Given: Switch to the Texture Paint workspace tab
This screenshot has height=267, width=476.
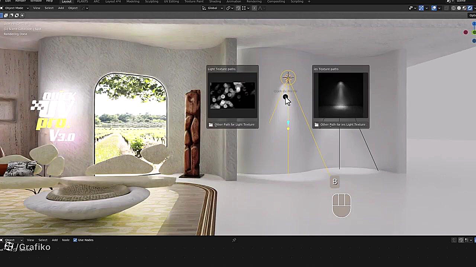Looking at the screenshot, I should (x=194, y=1).
